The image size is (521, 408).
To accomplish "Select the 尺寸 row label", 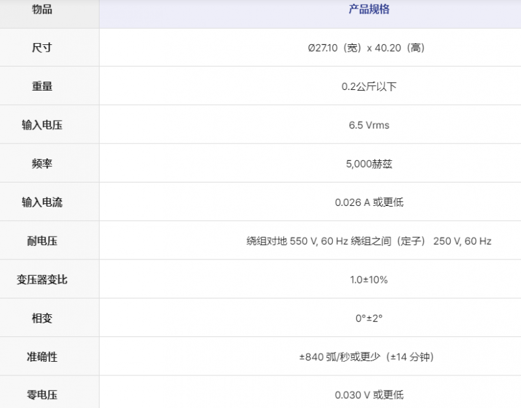I will (x=42, y=48).
